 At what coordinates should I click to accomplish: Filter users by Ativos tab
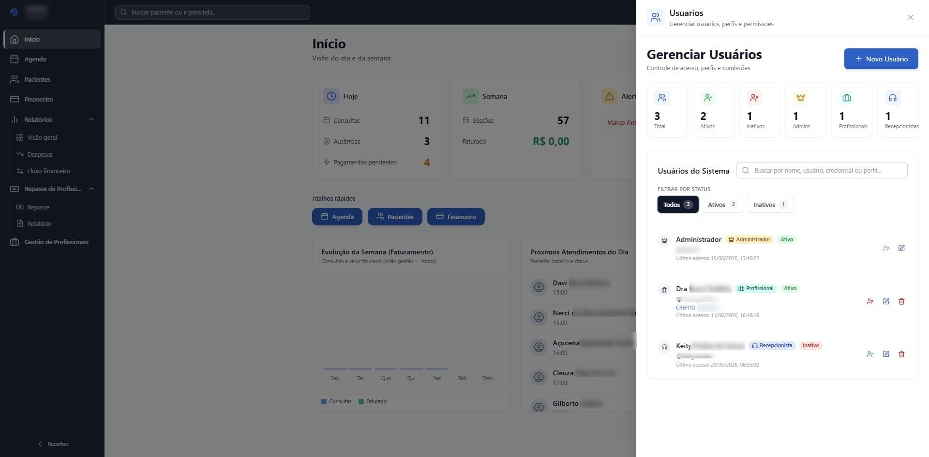[722, 205]
